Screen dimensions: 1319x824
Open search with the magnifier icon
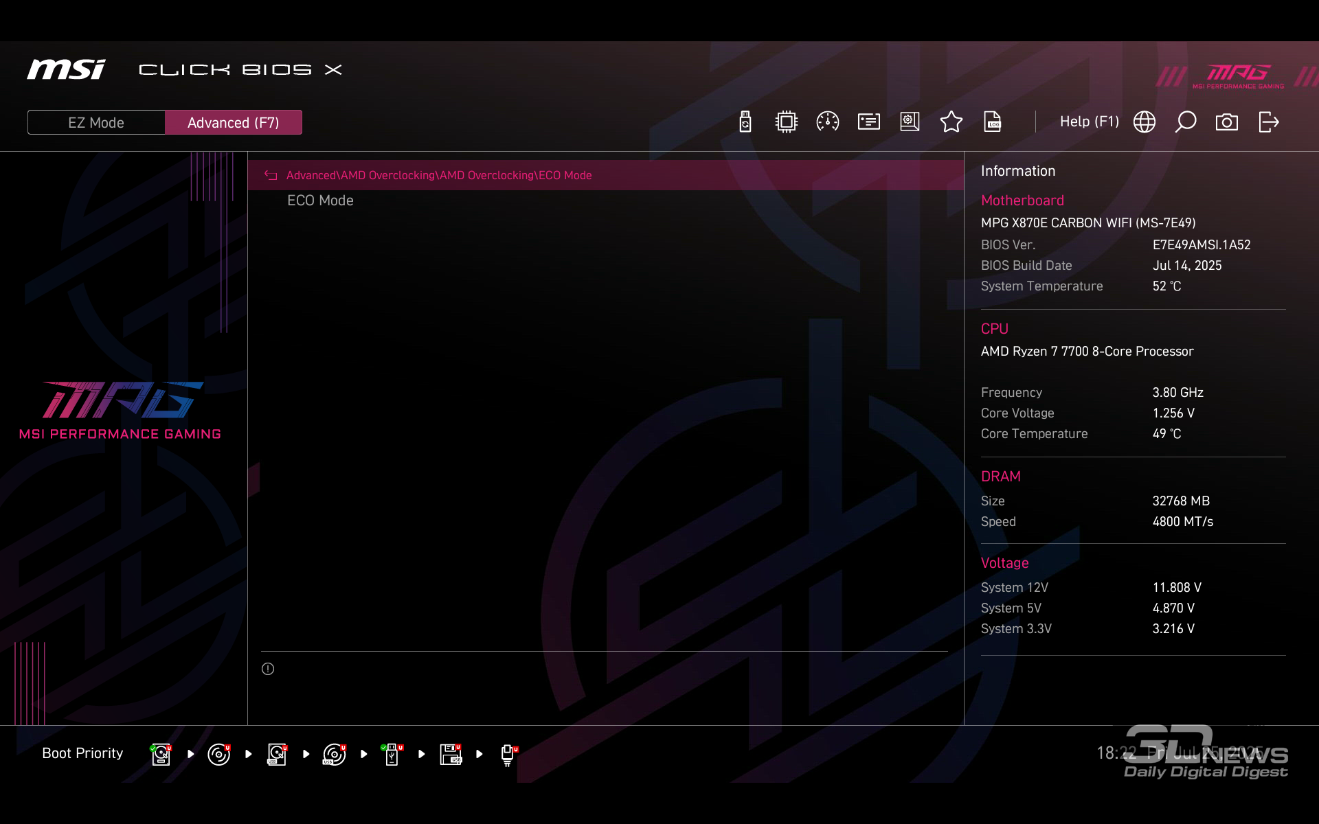coord(1185,122)
